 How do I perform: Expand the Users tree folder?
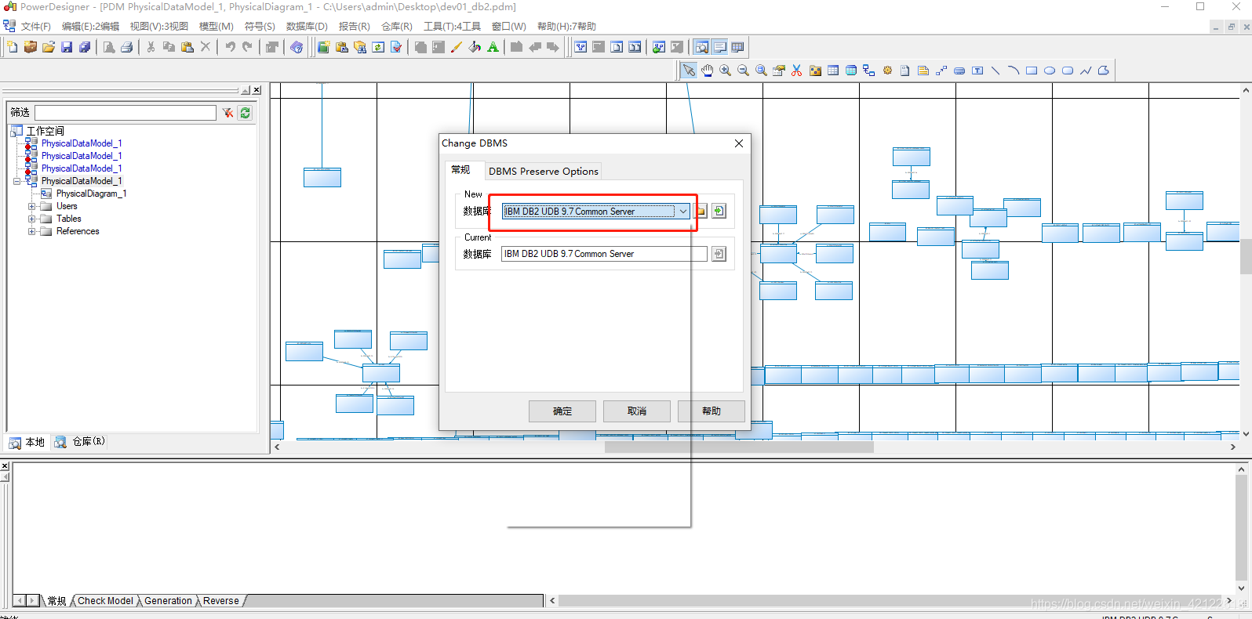pyautogui.click(x=32, y=207)
